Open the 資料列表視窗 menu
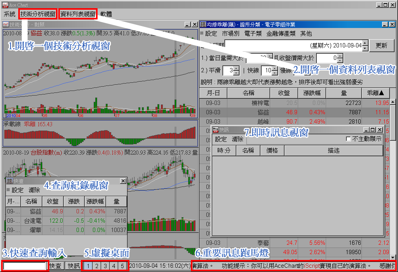 click(78, 14)
